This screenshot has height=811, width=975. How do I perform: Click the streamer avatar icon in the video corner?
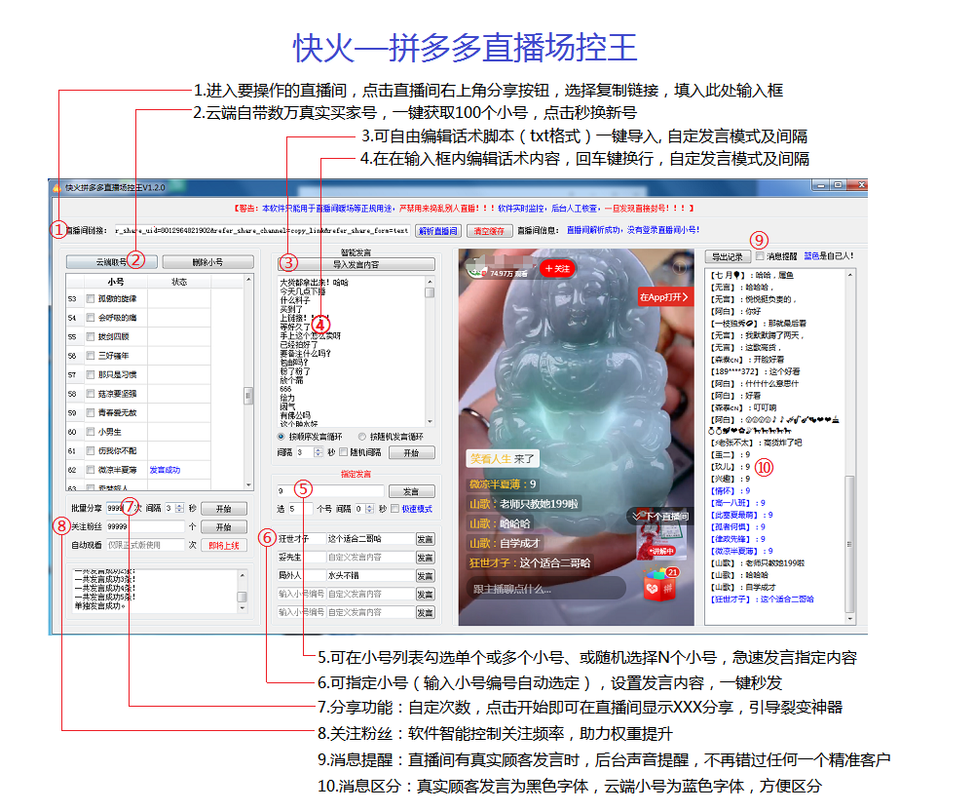pyautogui.click(x=476, y=270)
